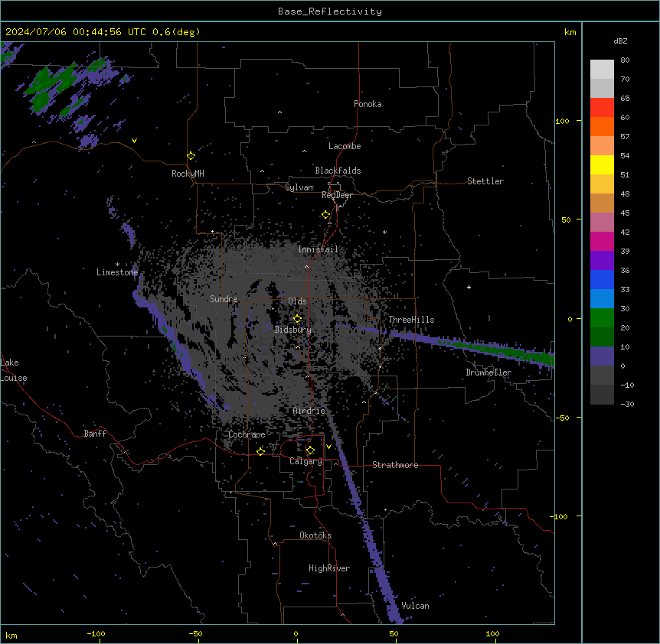Image resolution: width=660 pixels, height=644 pixels.
Task: Click the -30 value in dBZ legend
Action: 627,404
